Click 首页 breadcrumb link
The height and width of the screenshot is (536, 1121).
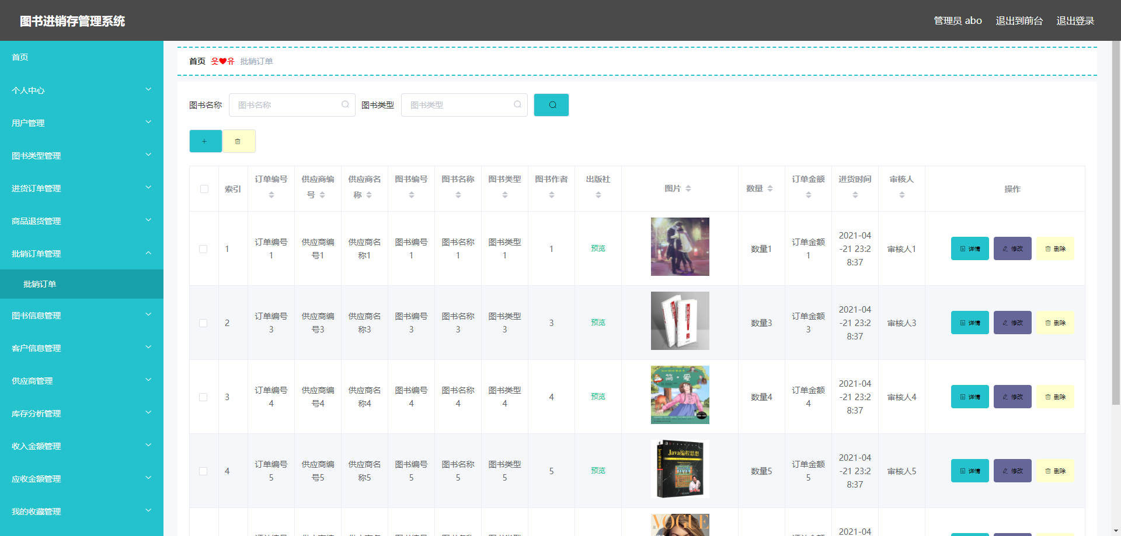point(197,61)
